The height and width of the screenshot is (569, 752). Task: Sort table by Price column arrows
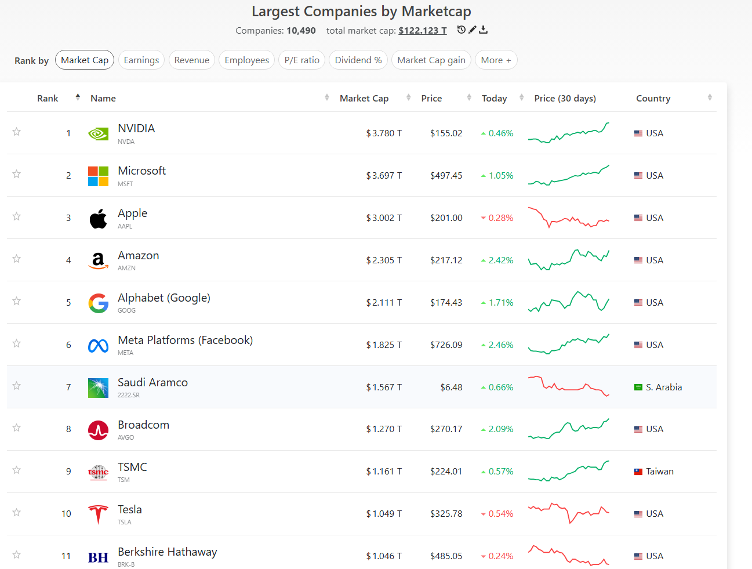pyautogui.click(x=469, y=97)
